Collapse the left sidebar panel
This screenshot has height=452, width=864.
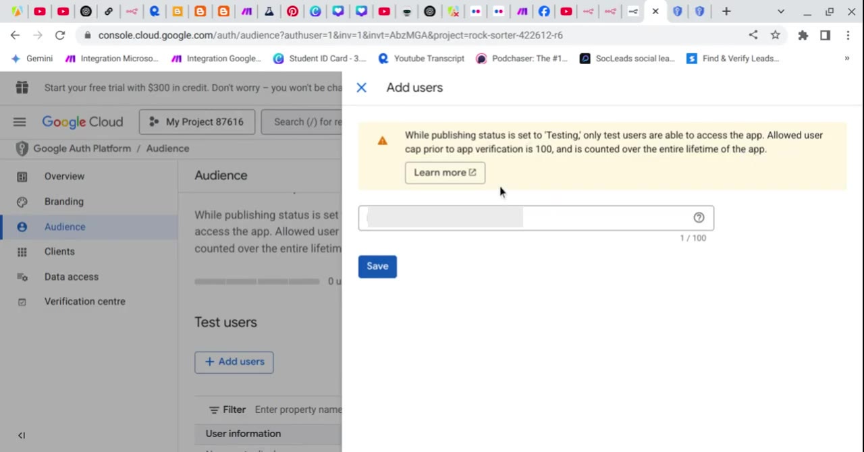click(22, 436)
